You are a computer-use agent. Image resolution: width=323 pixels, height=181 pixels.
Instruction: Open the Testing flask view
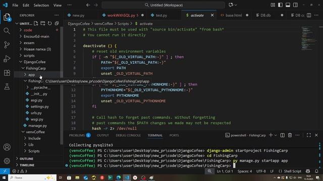pos(7,86)
